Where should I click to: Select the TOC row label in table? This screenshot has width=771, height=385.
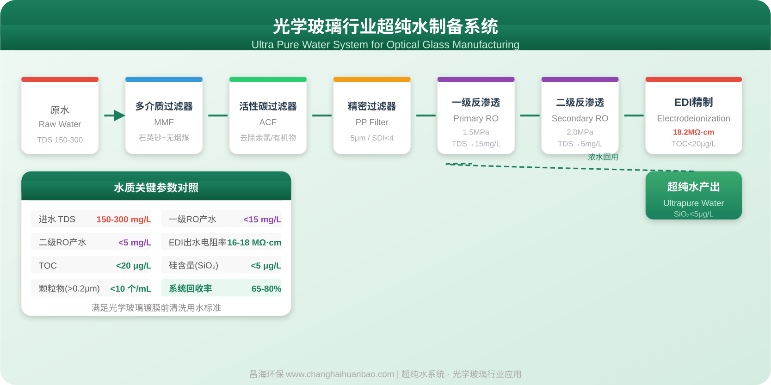point(48,266)
